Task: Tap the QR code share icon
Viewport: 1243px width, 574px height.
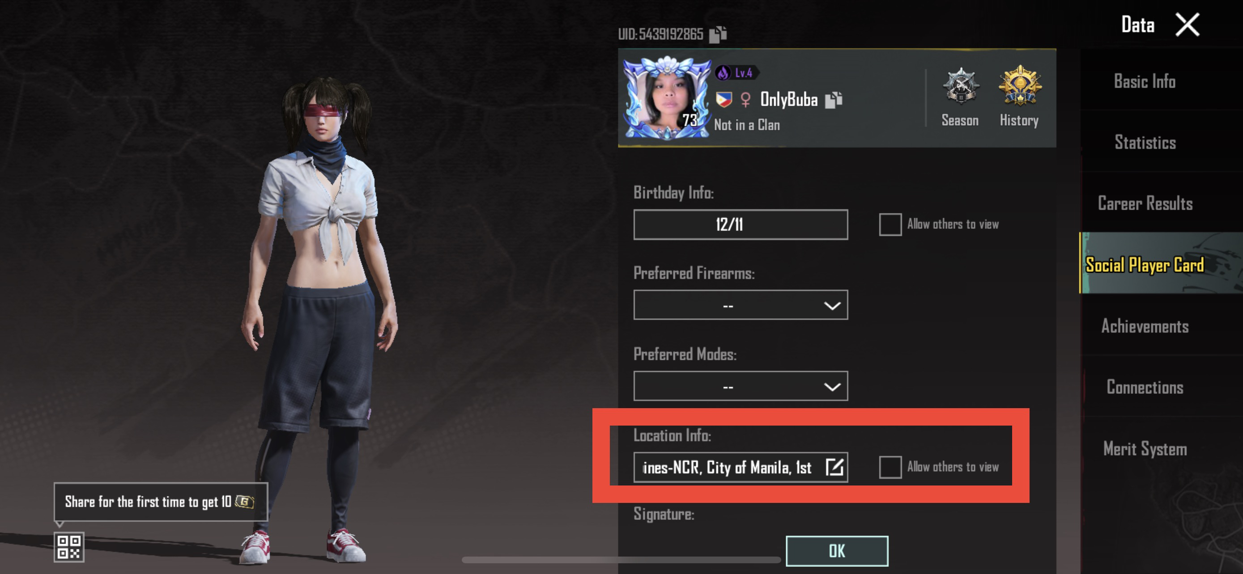Action: coord(69,547)
